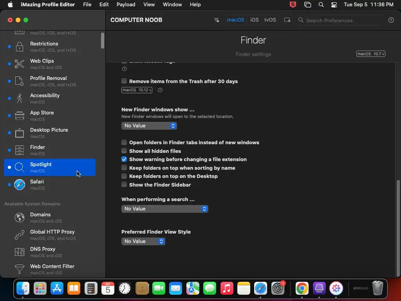
Task: Switch to the tvOS platform tab
Action: click(x=270, y=20)
